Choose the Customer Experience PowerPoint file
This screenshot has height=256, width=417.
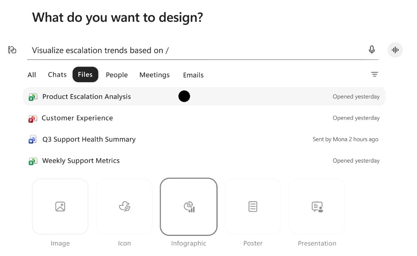click(x=204, y=118)
